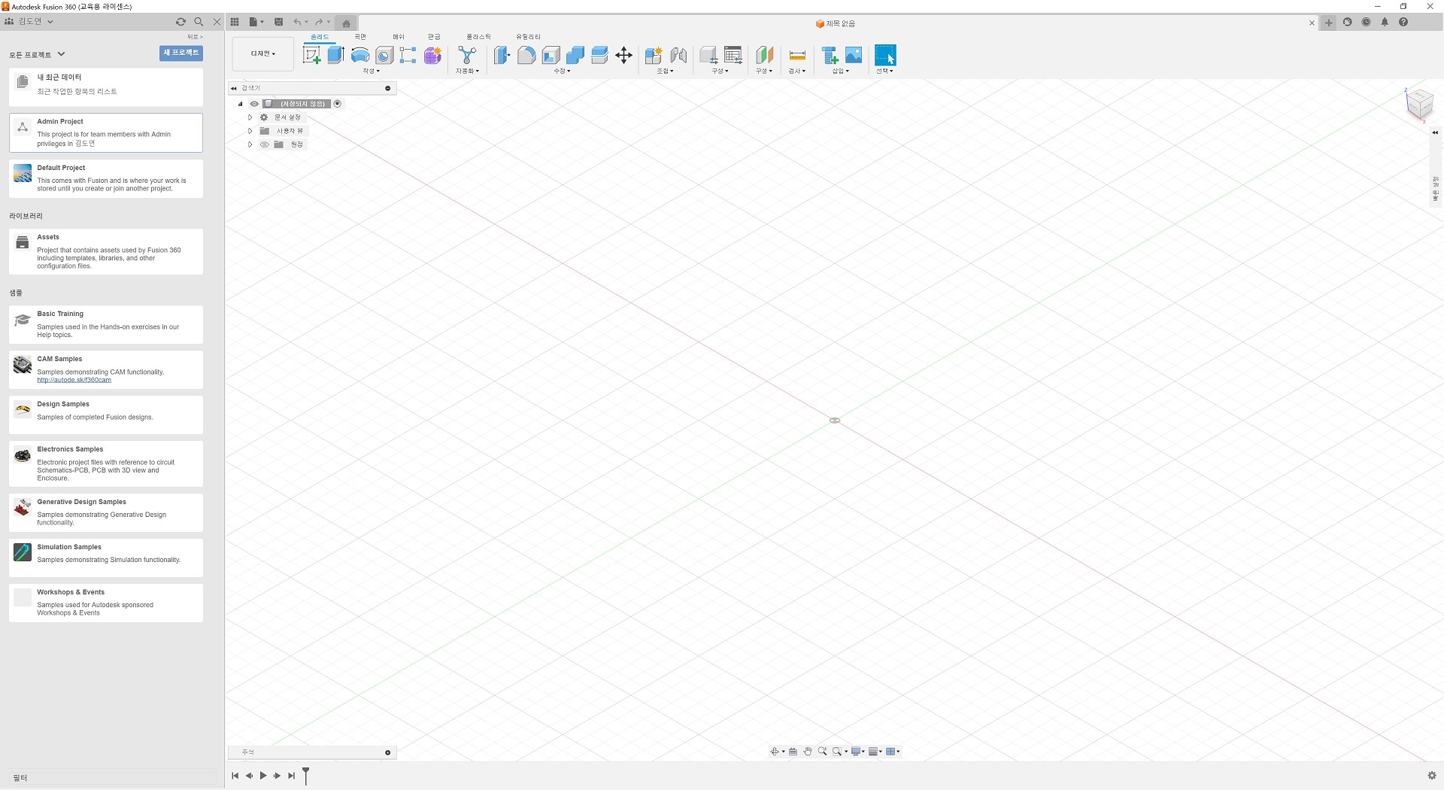
Task: Click the Change Parameters table icon
Action: pyautogui.click(x=733, y=55)
